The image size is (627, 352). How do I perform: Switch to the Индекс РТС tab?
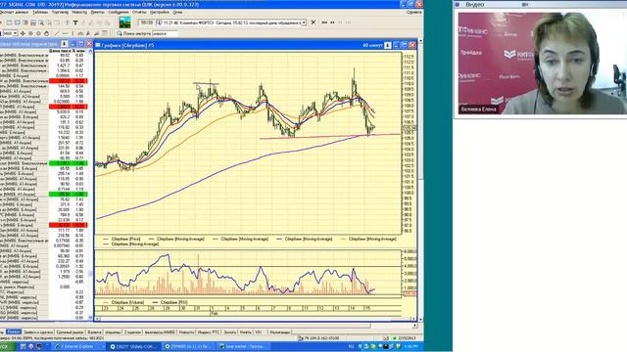(209, 331)
